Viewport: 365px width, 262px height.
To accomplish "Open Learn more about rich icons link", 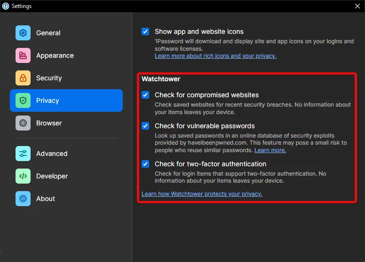I will pyautogui.click(x=215, y=56).
